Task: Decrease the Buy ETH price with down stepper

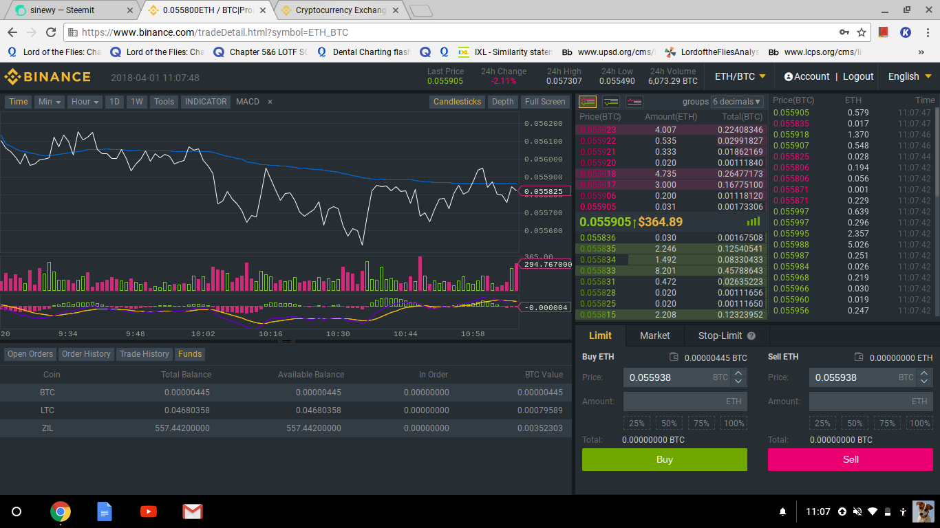Action: pyautogui.click(x=738, y=381)
